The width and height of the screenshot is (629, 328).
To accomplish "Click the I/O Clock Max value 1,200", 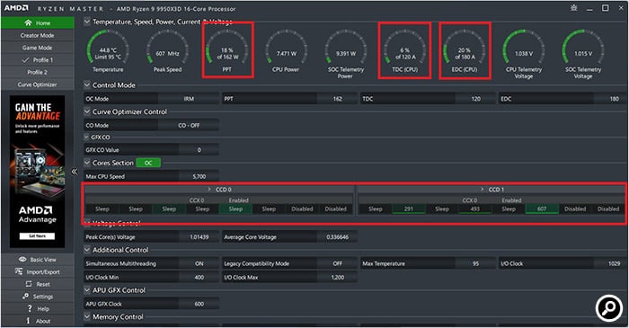I will click(x=337, y=277).
